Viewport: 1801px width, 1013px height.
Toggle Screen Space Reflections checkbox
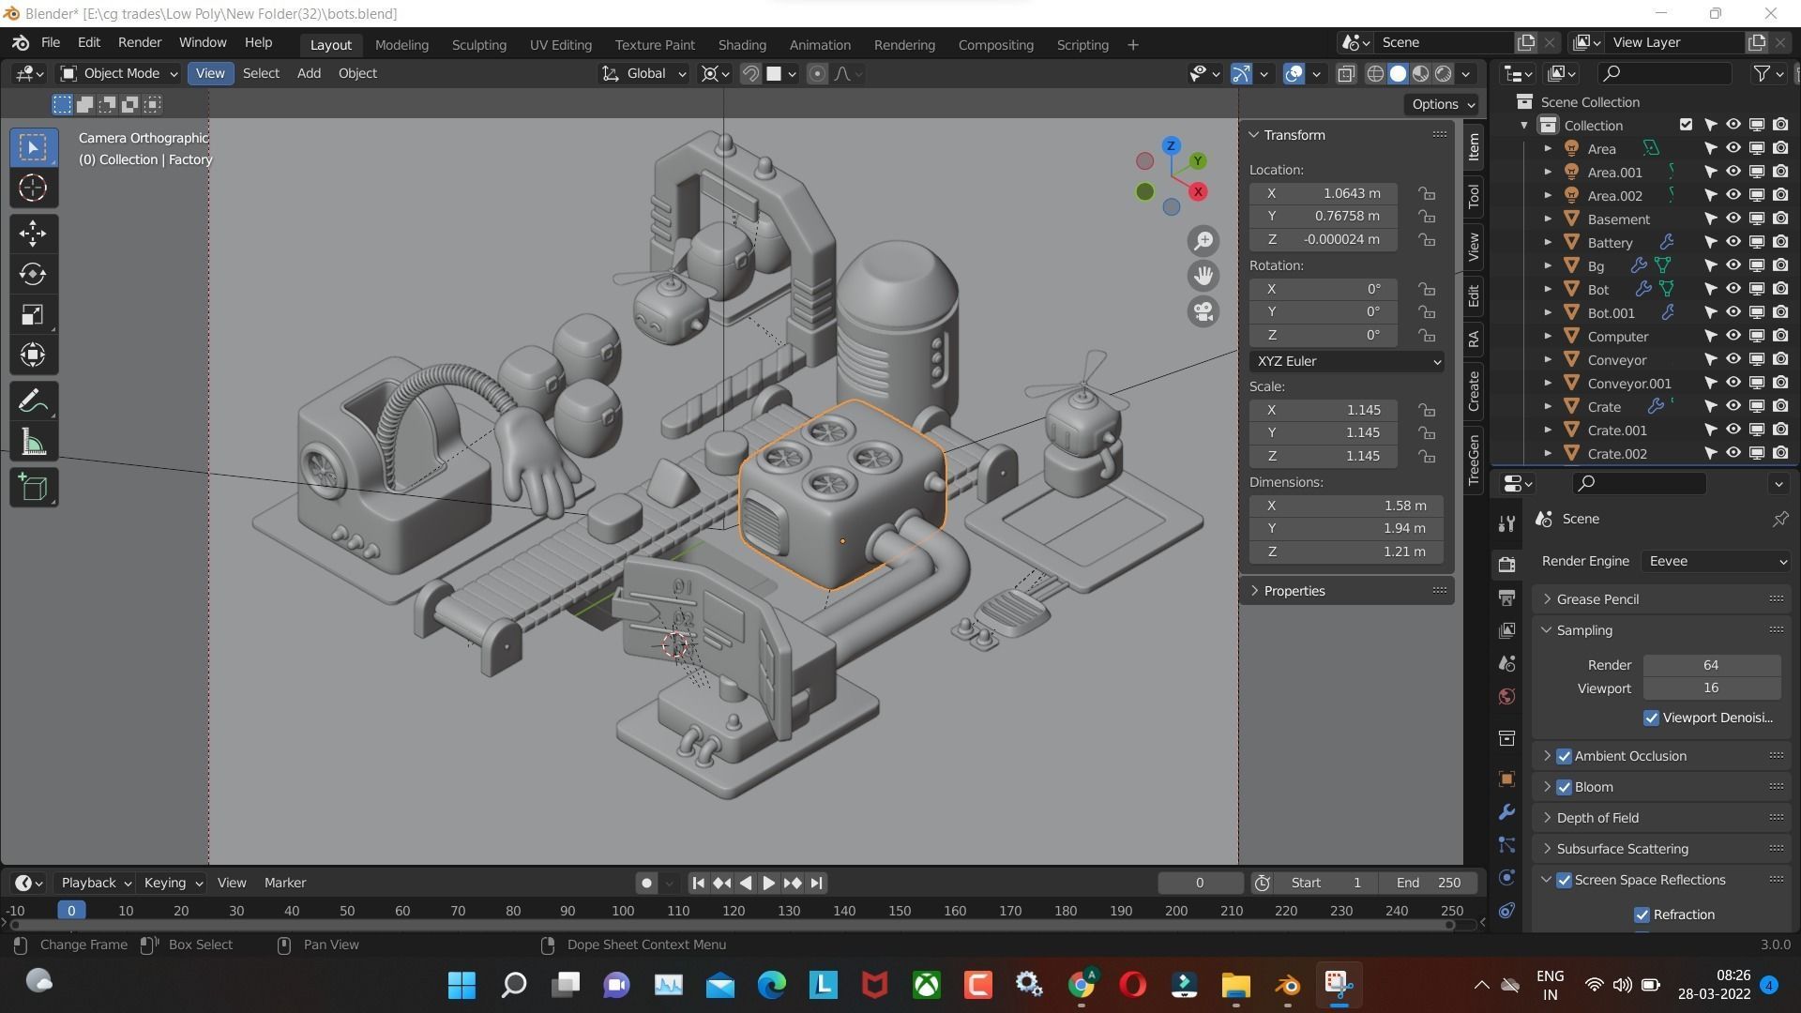pos(1564,880)
